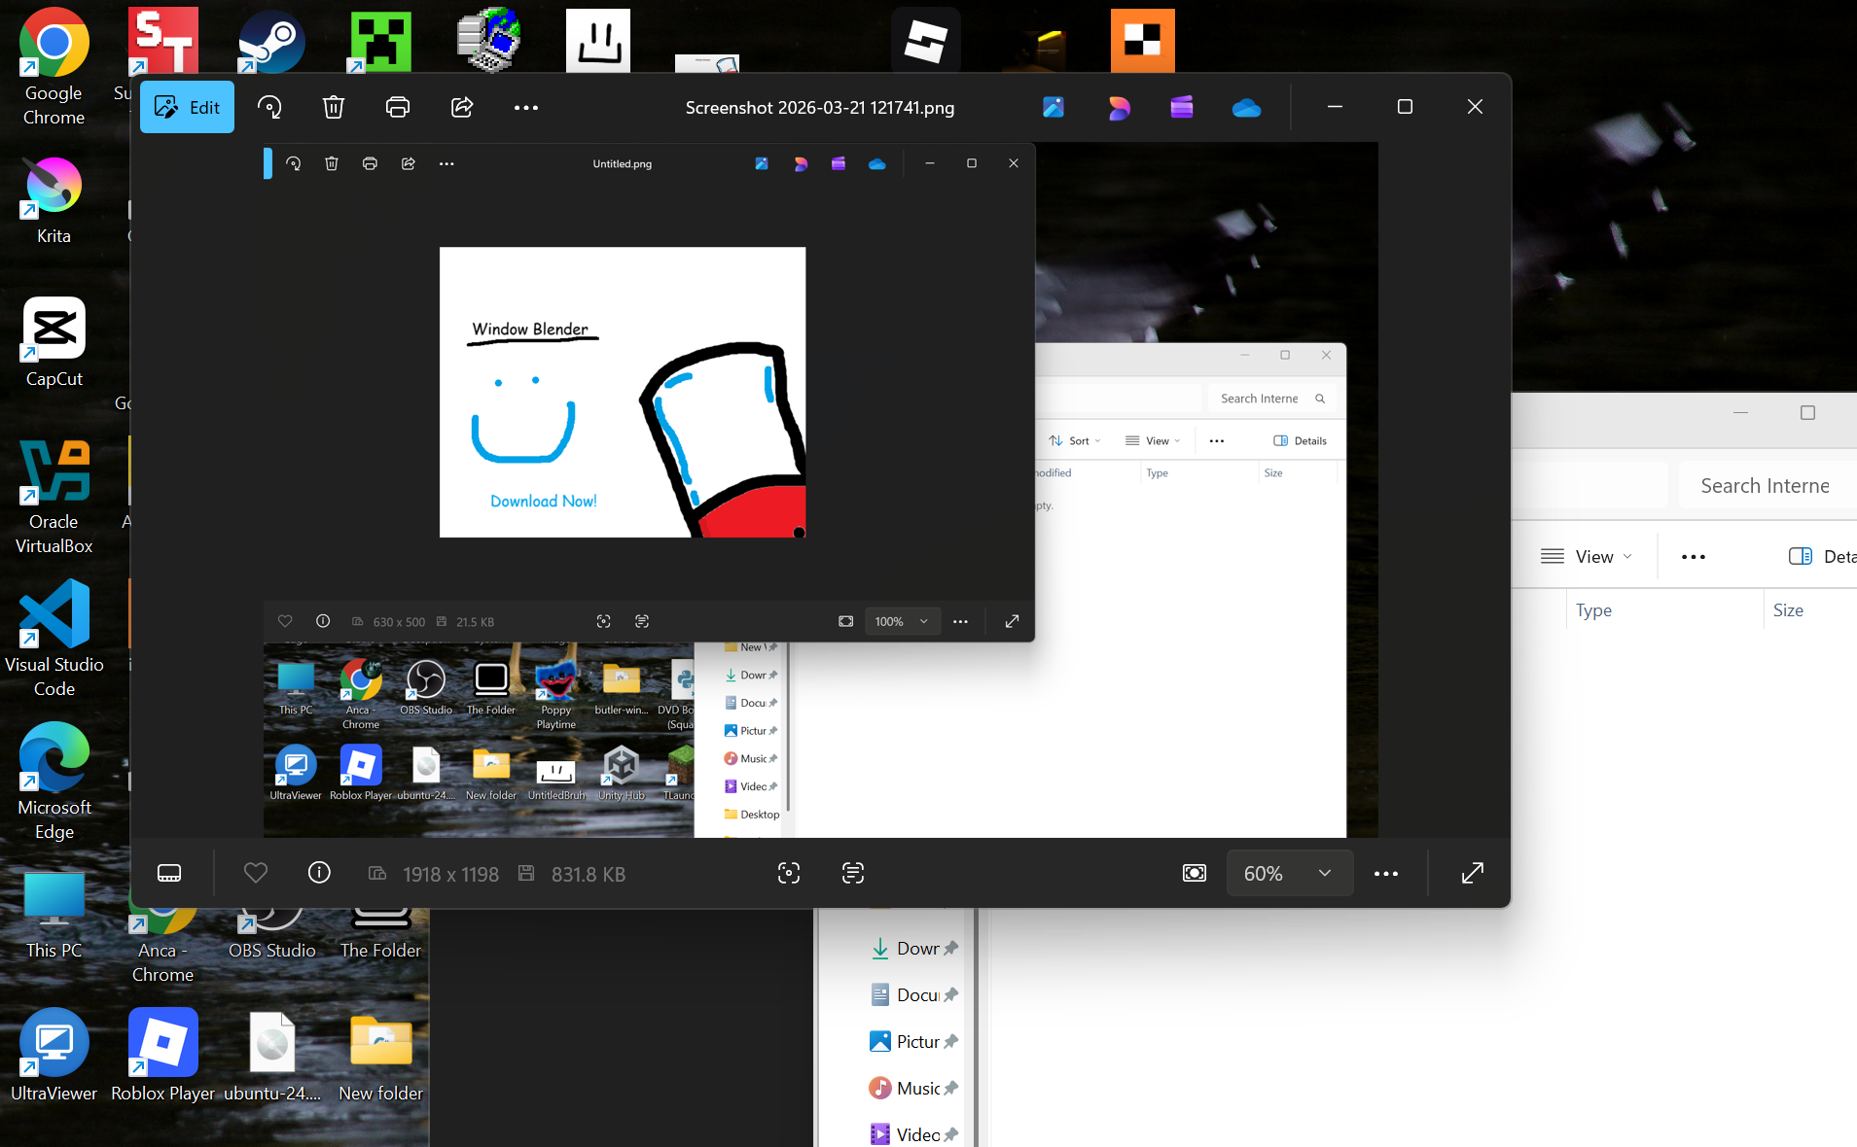
Task: Click the OneDrive cloud icon in Photos
Action: pyautogui.click(x=1246, y=107)
